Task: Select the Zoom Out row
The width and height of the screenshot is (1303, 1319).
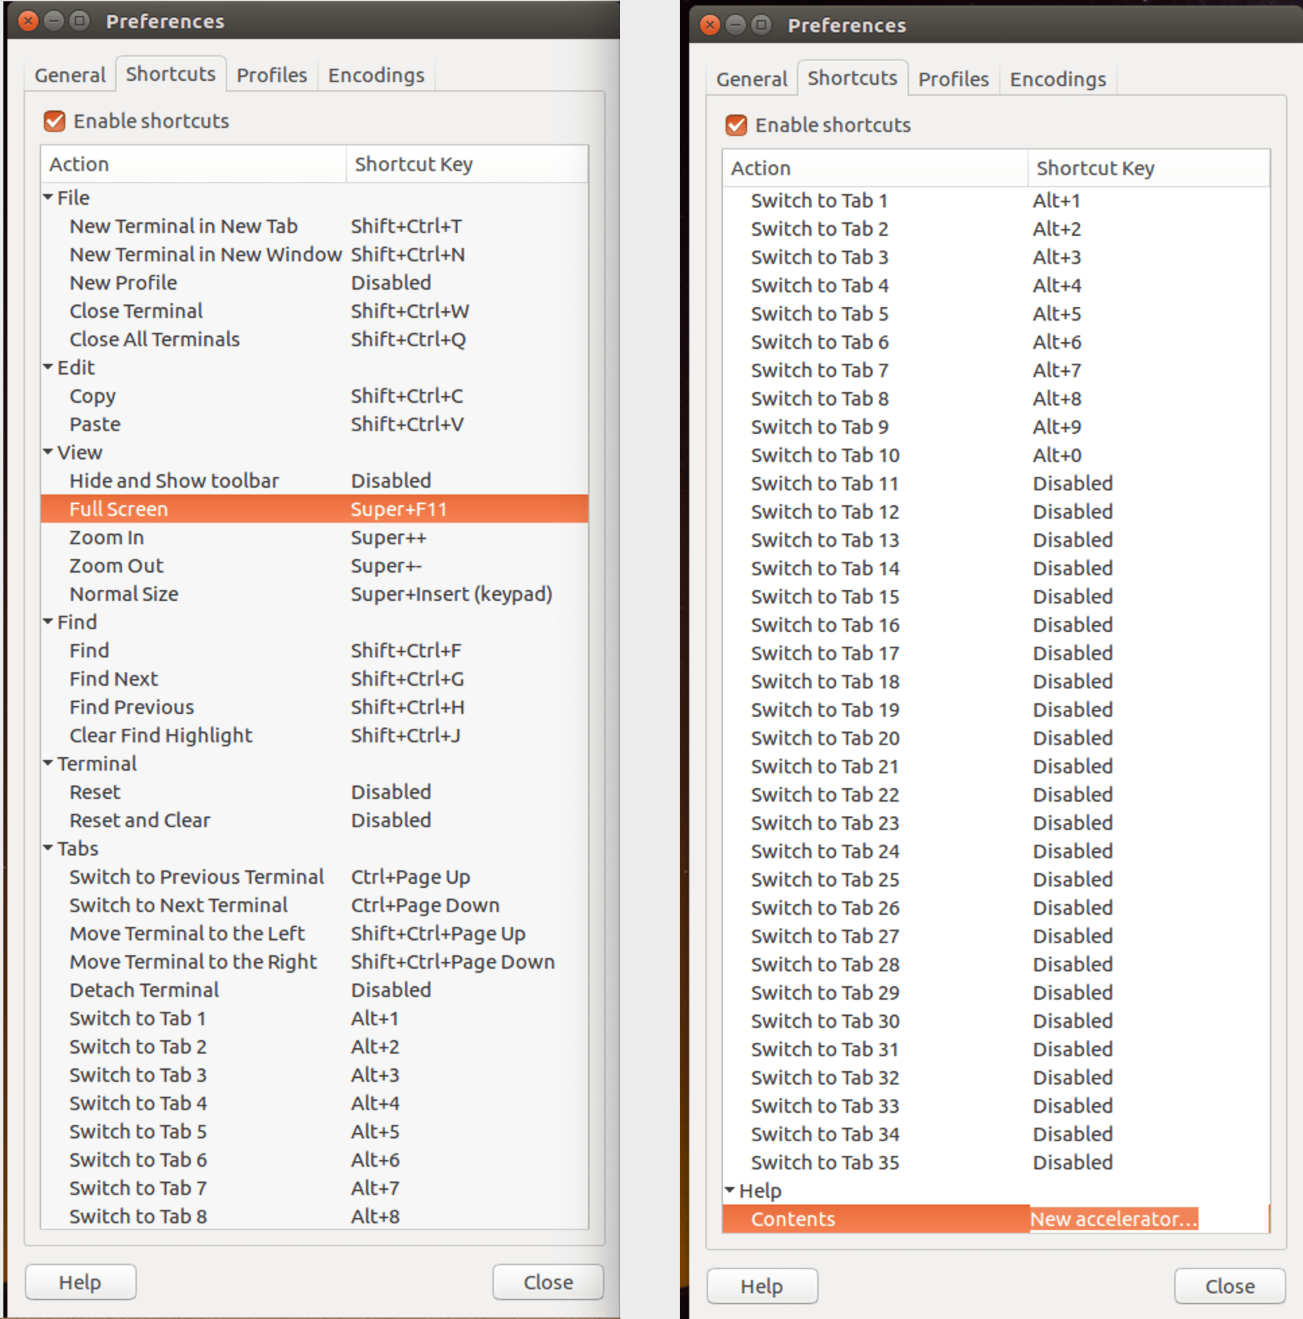Action: 314,566
